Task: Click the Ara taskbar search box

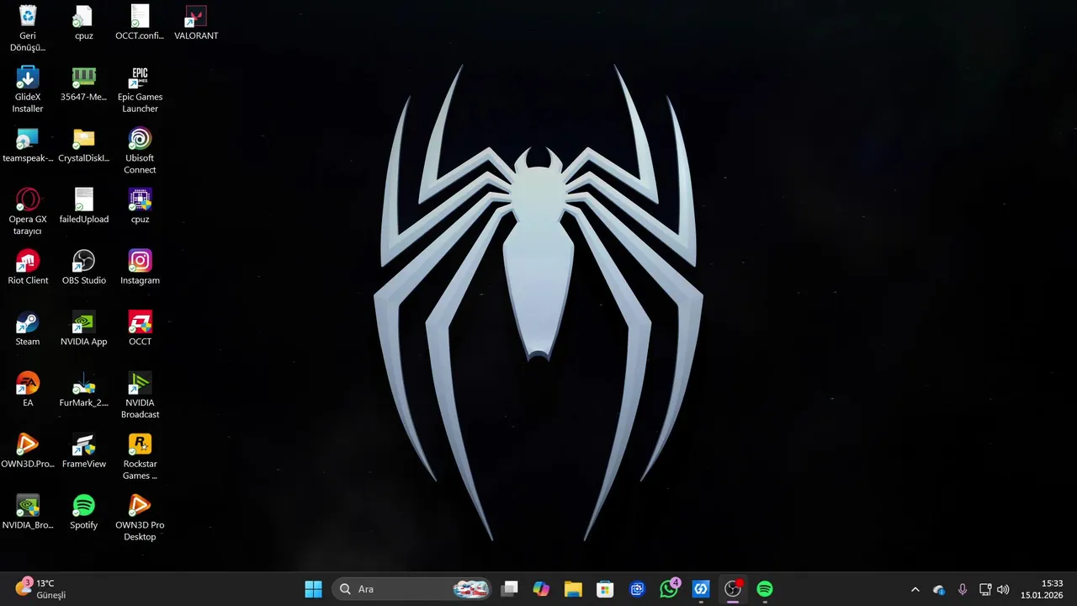Action: [x=413, y=589]
